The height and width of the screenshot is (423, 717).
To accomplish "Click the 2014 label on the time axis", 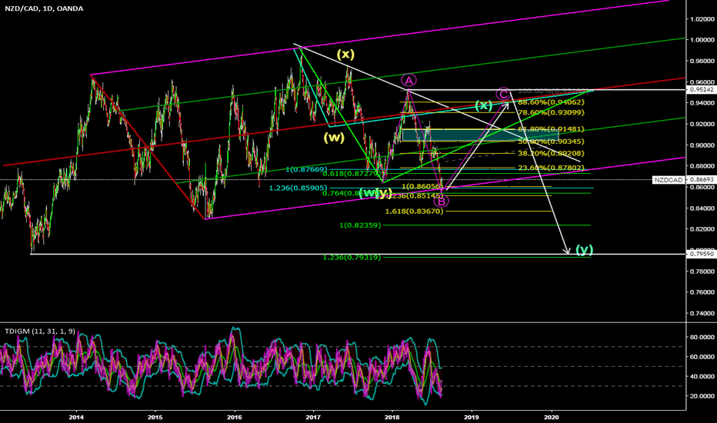I will click(x=76, y=417).
